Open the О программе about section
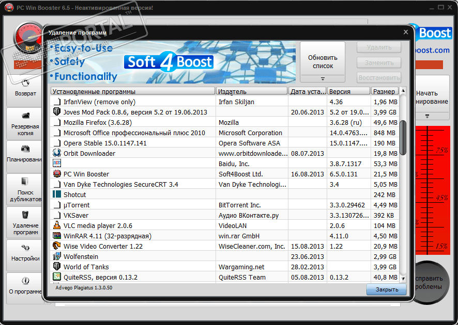The height and width of the screenshot is (325, 458). click(x=25, y=288)
